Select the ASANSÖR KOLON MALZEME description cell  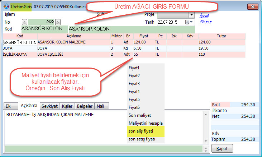pyautogui.click(x=73, y=42)
